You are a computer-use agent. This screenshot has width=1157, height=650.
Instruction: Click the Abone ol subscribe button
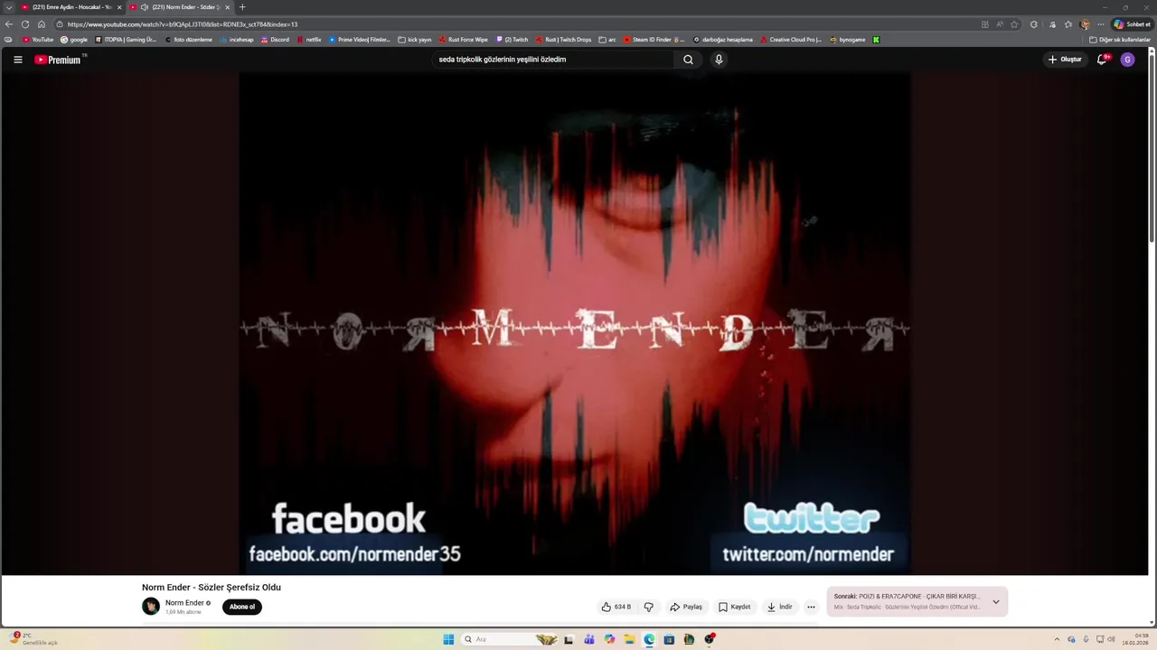click(x=242, y=607)
